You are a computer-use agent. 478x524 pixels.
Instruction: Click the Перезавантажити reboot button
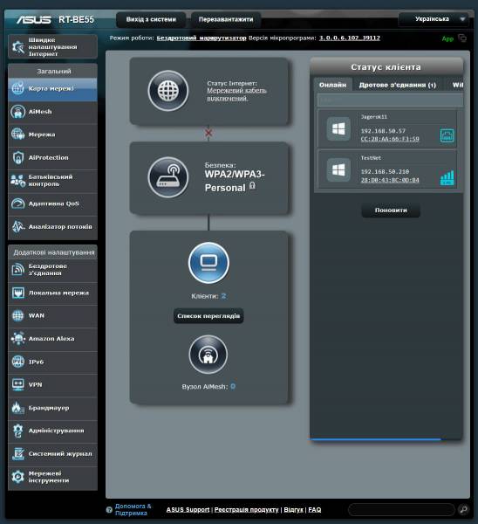pyautogui.click(x=226, y=19)
